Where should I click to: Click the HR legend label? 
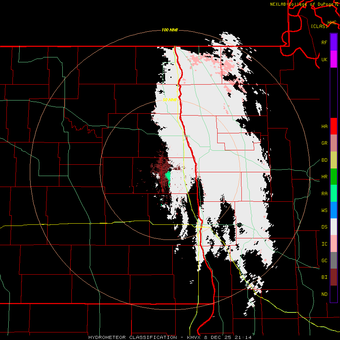coord(324,177)
